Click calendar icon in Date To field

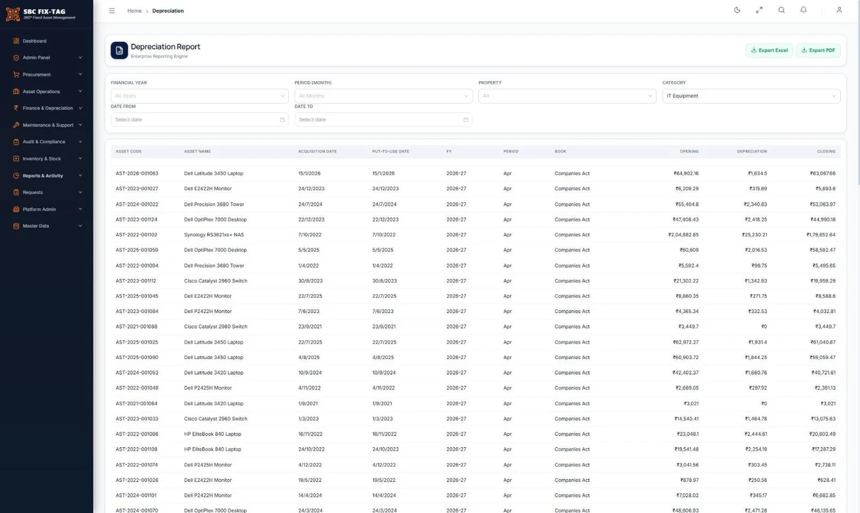pos(466,120)
